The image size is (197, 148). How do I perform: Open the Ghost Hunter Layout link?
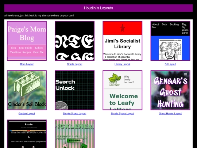170,114
